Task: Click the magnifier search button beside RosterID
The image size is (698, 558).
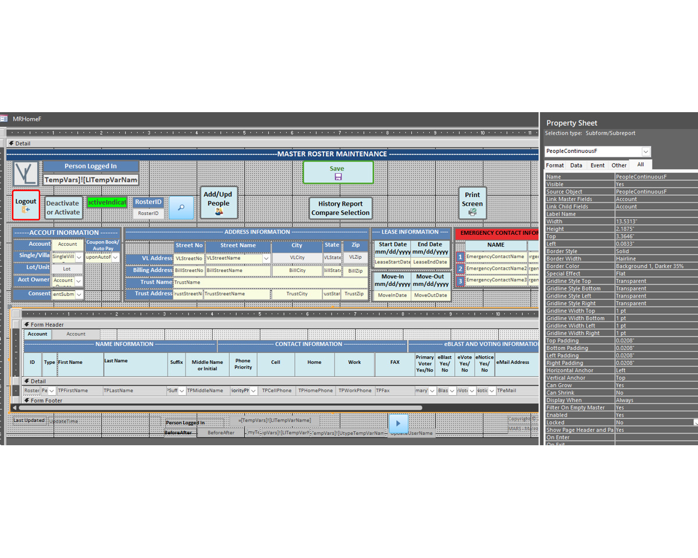Action: [x=181, y=208]
